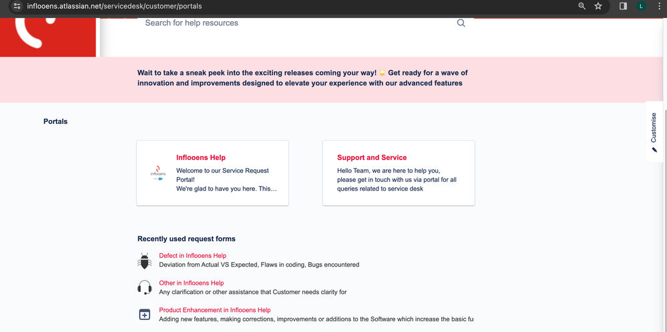Screen dimensions: 667x332
Task: Click the bug icon for Defect request
Action: point(145,261)
